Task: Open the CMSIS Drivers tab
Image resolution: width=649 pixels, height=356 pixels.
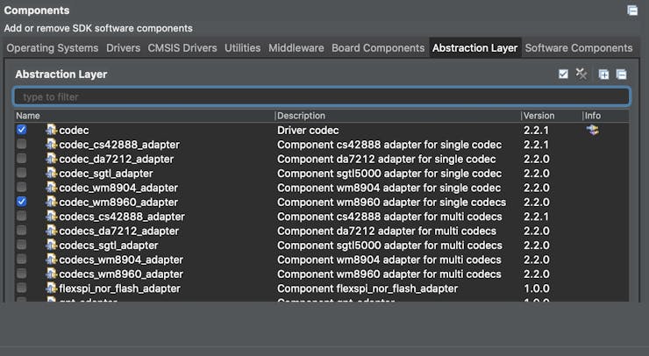Action: tap(182, 48)
